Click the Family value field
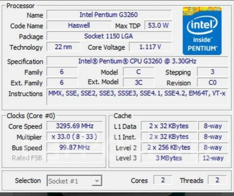Image resolution: width=234 pixels, height=196 pixels. coord(62,72)
